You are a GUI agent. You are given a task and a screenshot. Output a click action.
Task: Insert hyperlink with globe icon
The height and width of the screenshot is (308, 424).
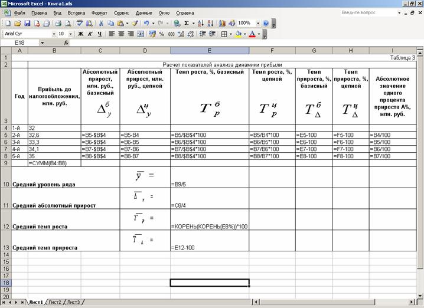(177, 23)
